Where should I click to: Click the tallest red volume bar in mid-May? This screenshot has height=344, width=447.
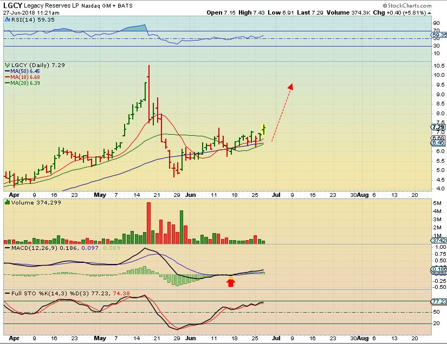point(148,223)
